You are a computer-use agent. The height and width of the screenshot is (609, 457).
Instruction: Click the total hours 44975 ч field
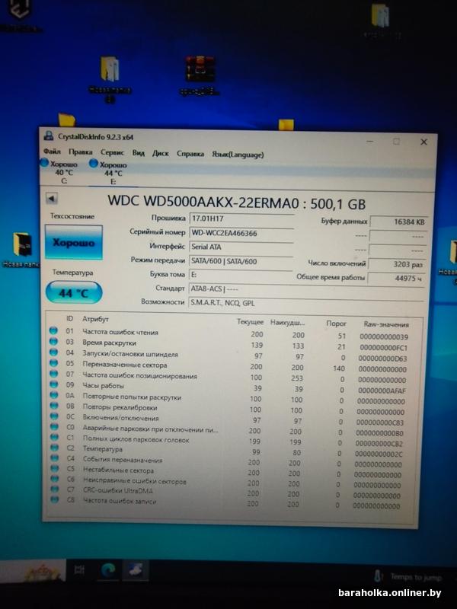[397, 278]
